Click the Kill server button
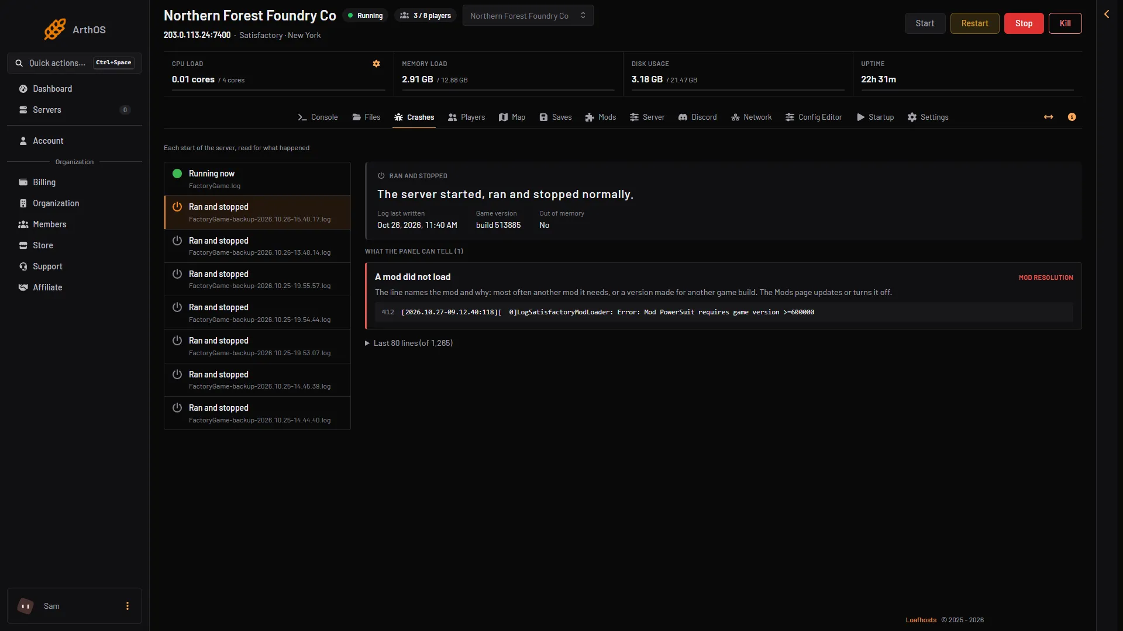The width and height of the screenshot is (1123, 631). coord(1065,23)
